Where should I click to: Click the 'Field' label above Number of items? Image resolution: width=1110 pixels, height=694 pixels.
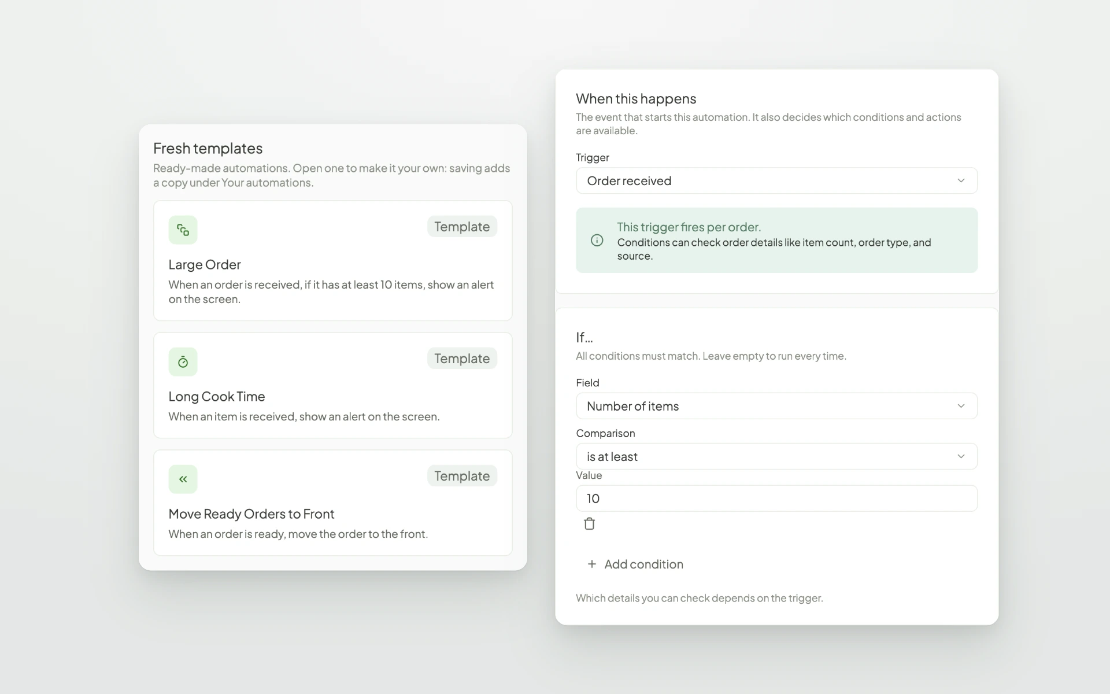coord(587,383)
